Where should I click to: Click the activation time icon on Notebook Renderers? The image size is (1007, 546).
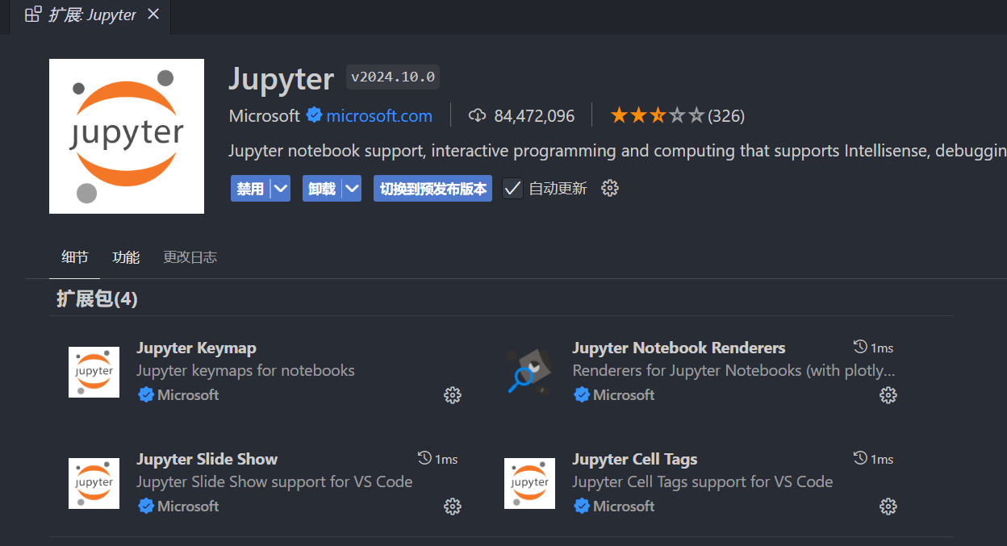(860, 347)
